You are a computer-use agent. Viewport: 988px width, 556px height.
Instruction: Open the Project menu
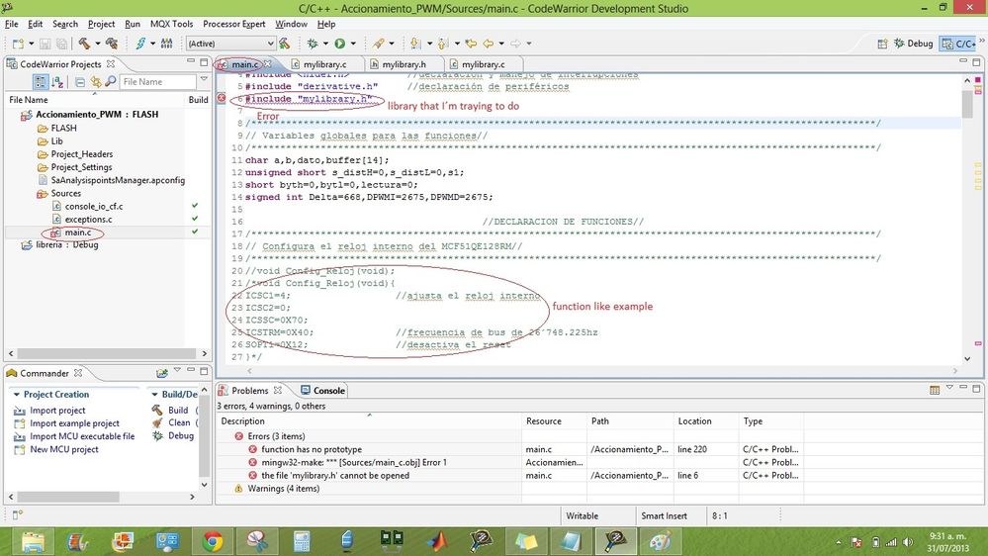(x=102, y=24)
